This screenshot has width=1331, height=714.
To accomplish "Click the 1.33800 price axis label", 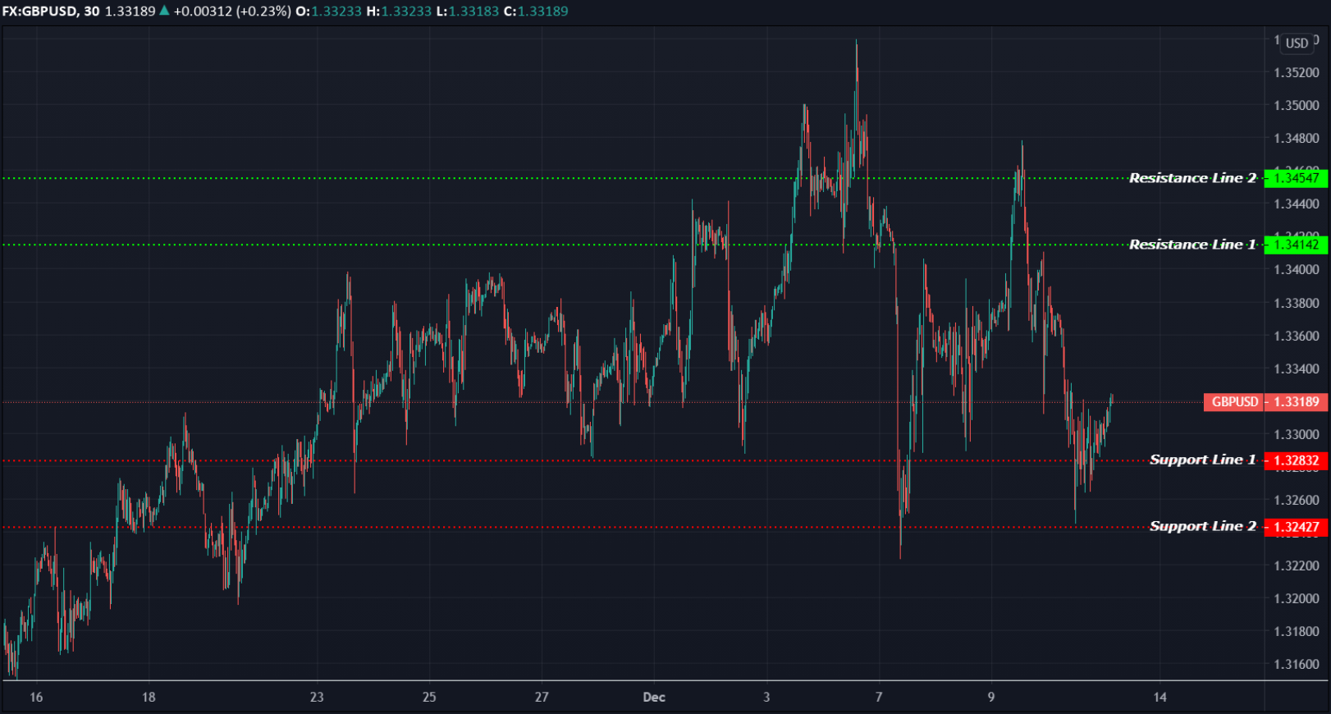I will tap(1297, 303).
